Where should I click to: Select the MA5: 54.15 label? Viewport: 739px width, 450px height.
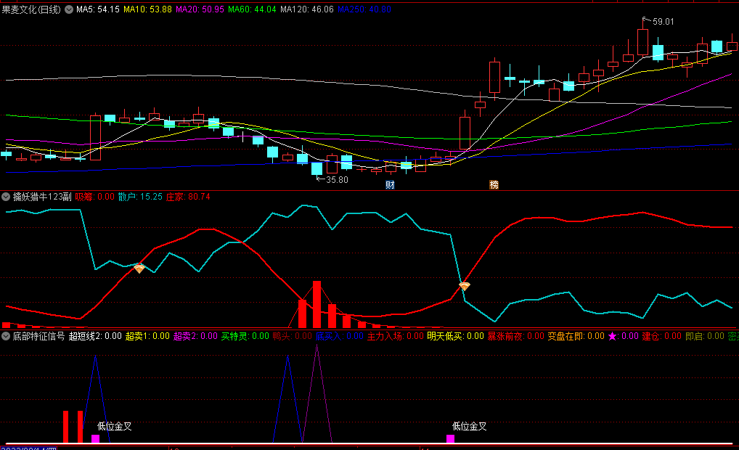pyautogui.click(x=98, y=9)
